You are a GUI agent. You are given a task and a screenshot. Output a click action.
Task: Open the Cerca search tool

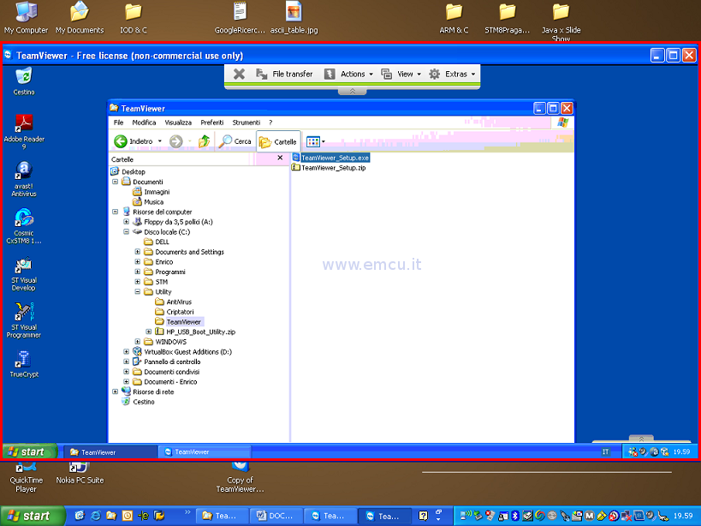235,141
